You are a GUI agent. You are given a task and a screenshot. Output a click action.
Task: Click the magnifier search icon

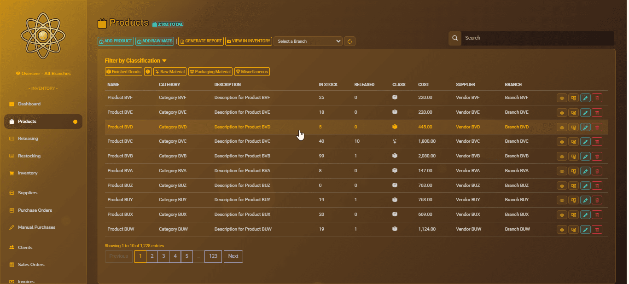pyautogui.click(x=455, y=38)
